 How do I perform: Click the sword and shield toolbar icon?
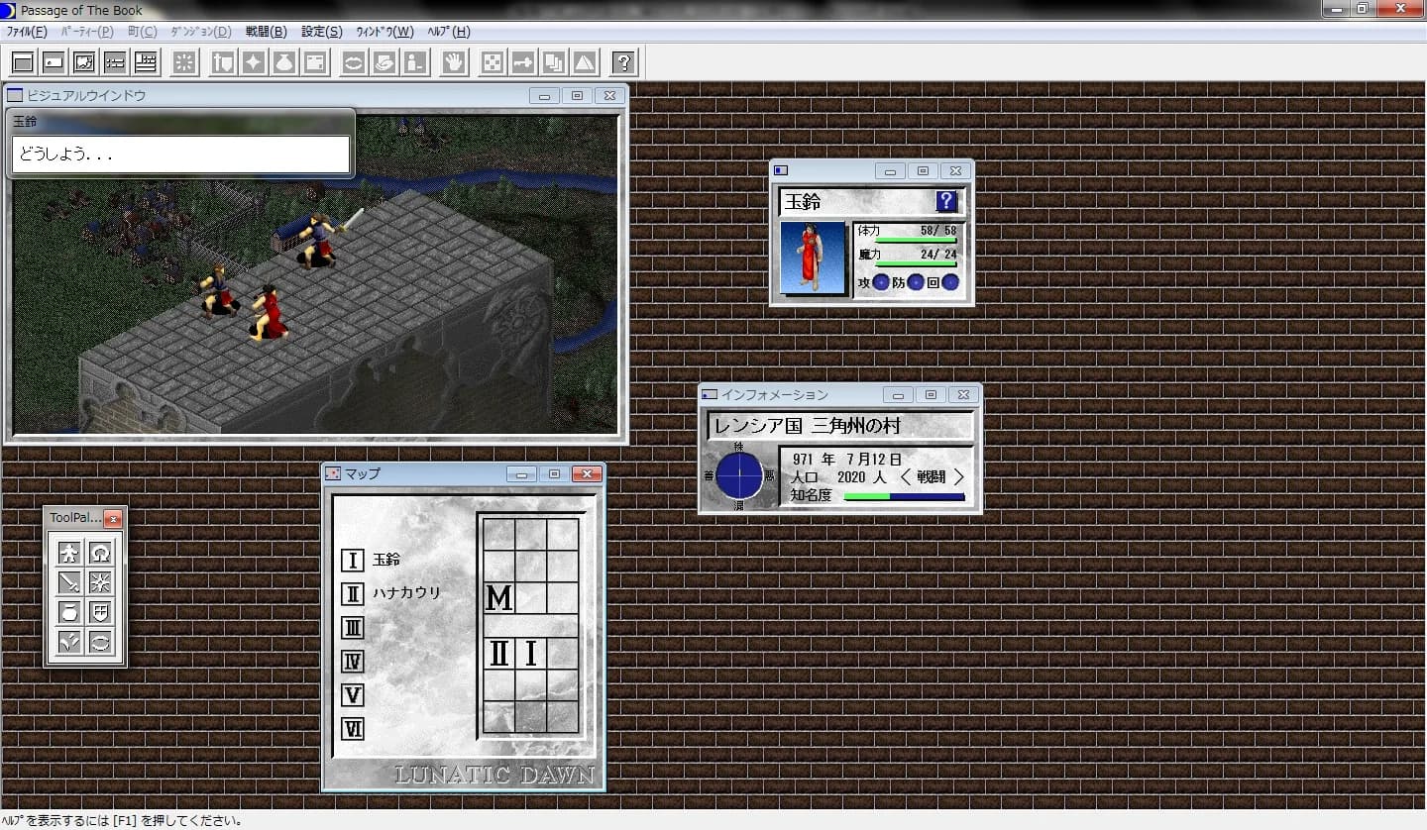pos(223,62)
